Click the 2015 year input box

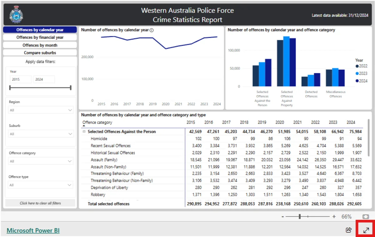coord(21,79)
